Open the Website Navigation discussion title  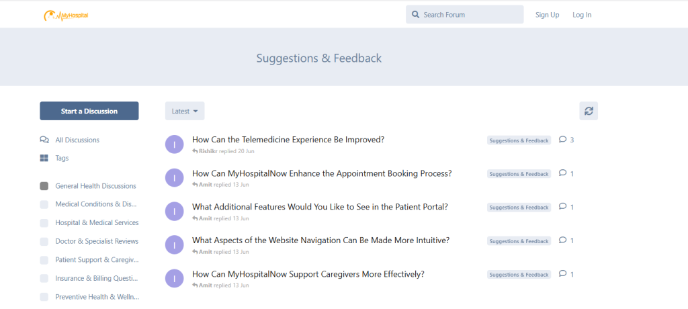coord(320,240)
